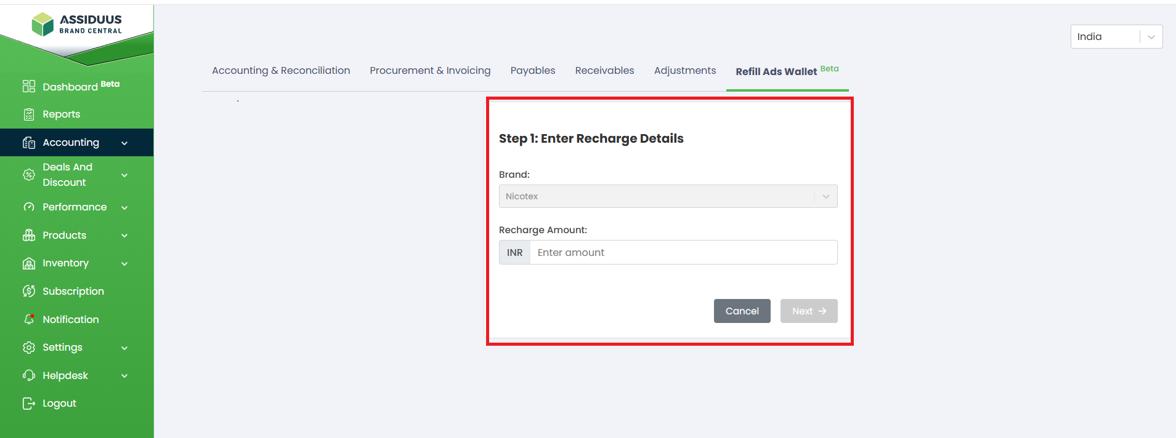Expand the Performance menu chevron
Image resolution: width=1176 pixels, height=438 pixels.
pos(124,208)
